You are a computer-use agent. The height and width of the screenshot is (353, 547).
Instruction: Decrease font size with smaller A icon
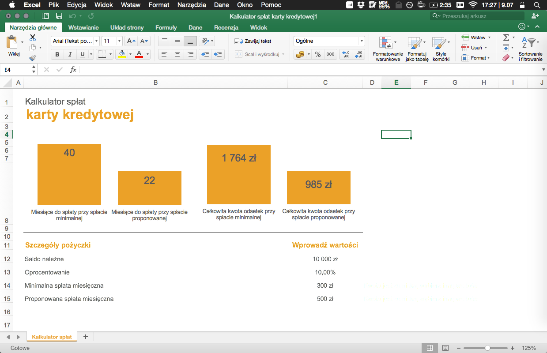(x=144, y=41)
